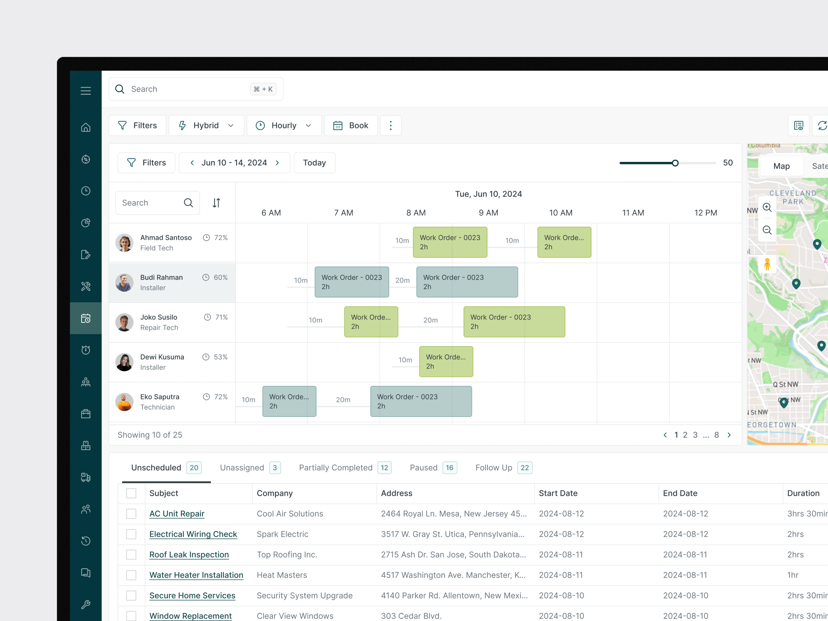Click the timeline zoom slider handle
828x621 pixels.
(x=675, y=163)
